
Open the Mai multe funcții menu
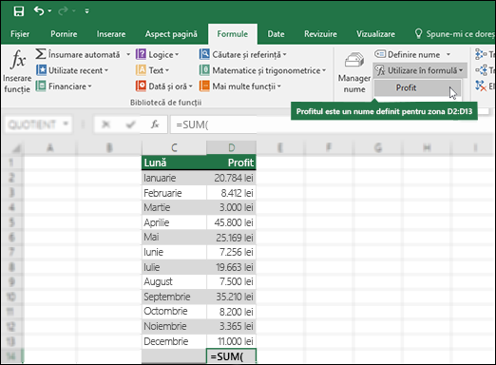tap(240, 86)
